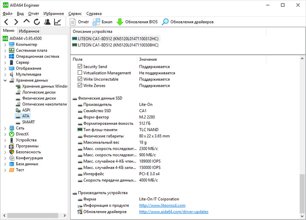The image size is (306, 220).
Task: Go up one level with the up arrow icon
Action: (26, 21)
